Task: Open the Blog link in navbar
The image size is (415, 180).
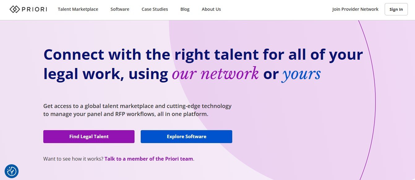Action: coord(185,9)
